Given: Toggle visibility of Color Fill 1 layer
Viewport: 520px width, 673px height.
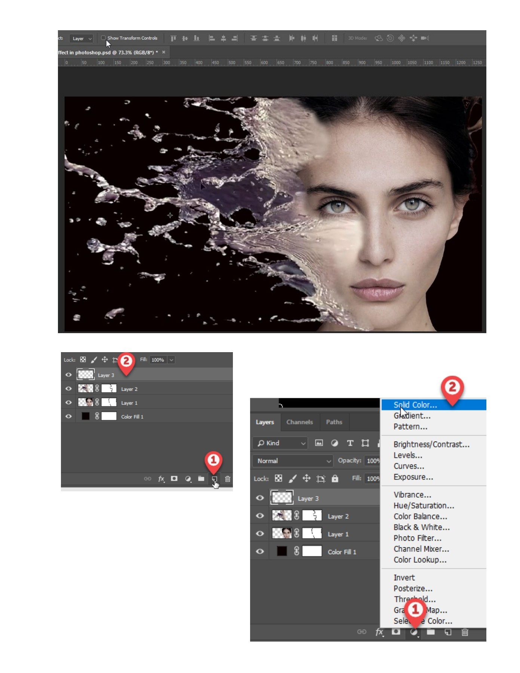Looking at the screenshot, I should [x=260, y=551].
